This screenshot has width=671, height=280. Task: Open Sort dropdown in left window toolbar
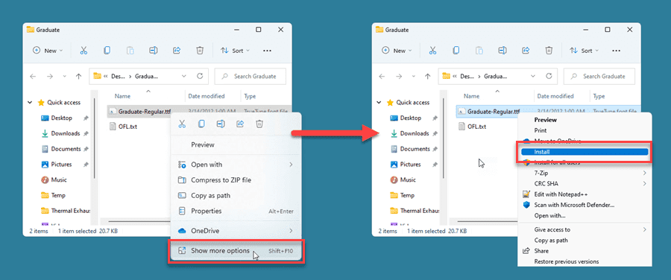[x=235, y=51]
